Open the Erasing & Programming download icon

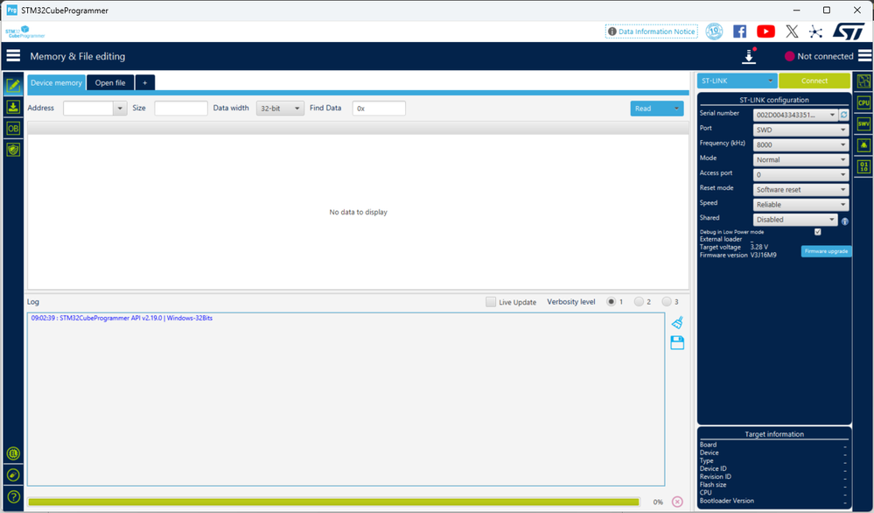click(13, 107)
